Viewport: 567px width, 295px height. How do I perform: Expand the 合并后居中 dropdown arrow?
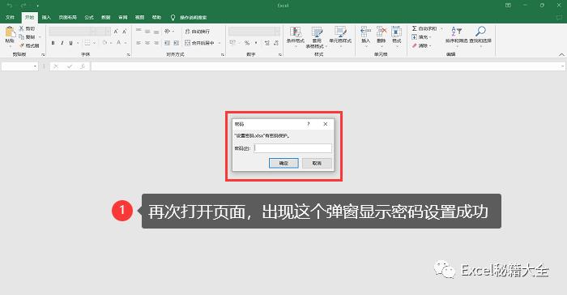pyautogui.click(x=220, y=43)
